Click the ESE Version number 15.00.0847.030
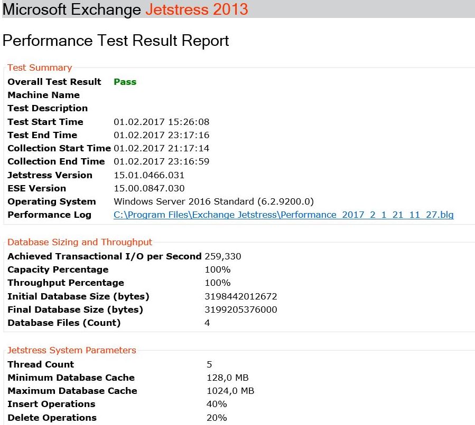The height and width of the screenshot is (425, 475). pos(149,188)
